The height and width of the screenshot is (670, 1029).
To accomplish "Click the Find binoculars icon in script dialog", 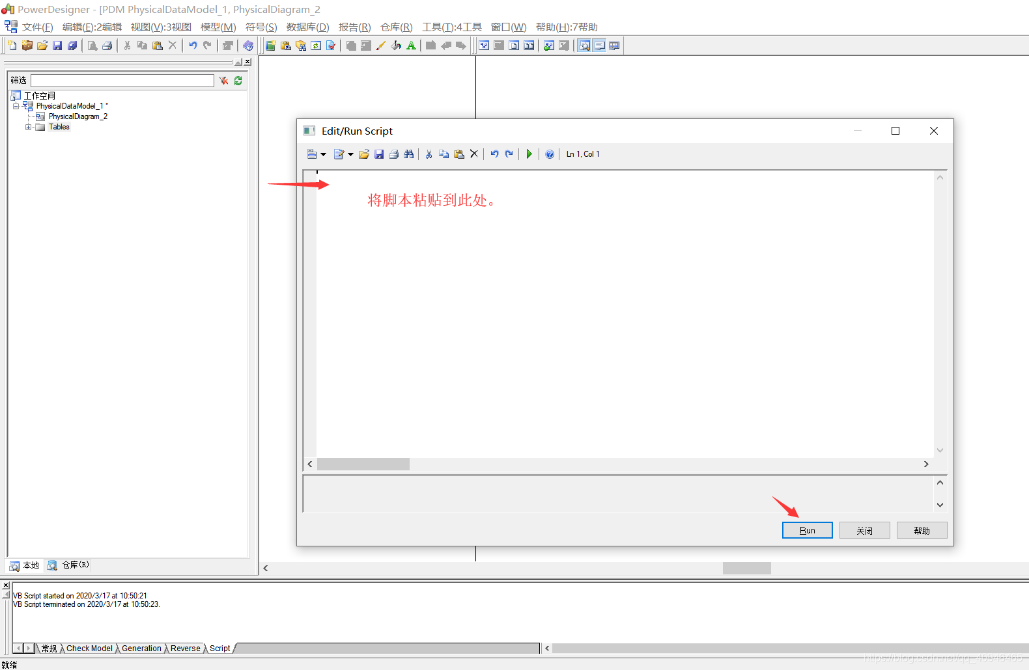I will tap(408, 154).
